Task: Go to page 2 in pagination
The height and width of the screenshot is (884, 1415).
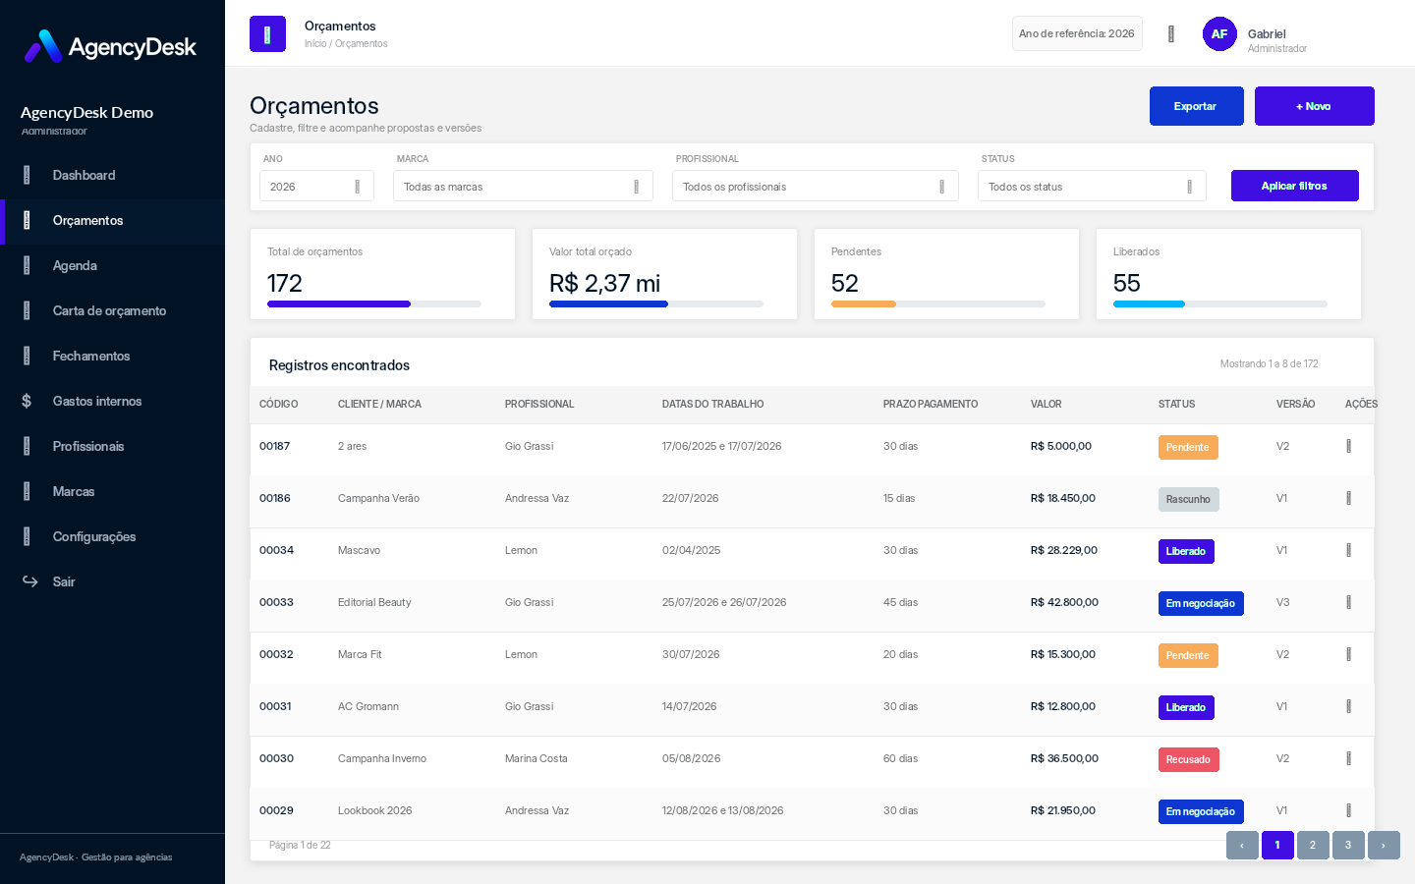Action: (1313, 845)
